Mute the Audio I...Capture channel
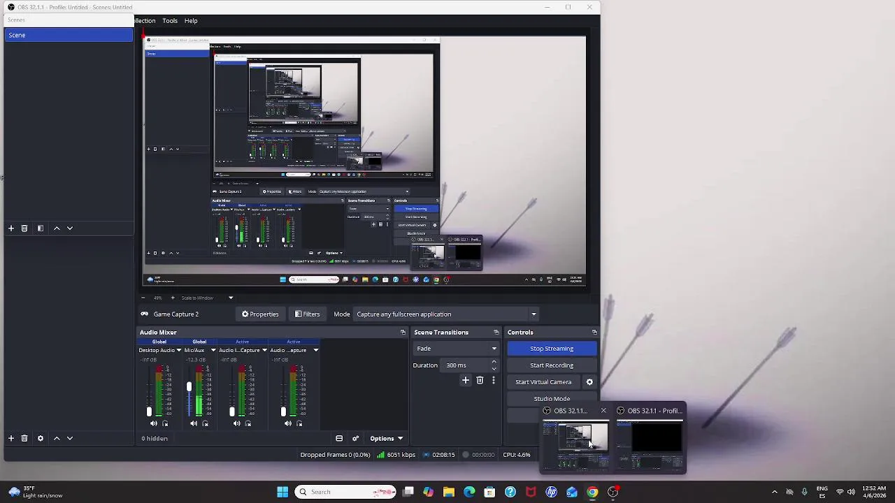This screenshot has height=503, width=895. [236, 423]
